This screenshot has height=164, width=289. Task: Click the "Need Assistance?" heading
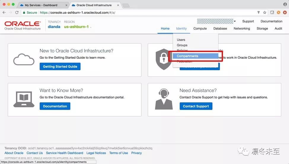[198, 91]
